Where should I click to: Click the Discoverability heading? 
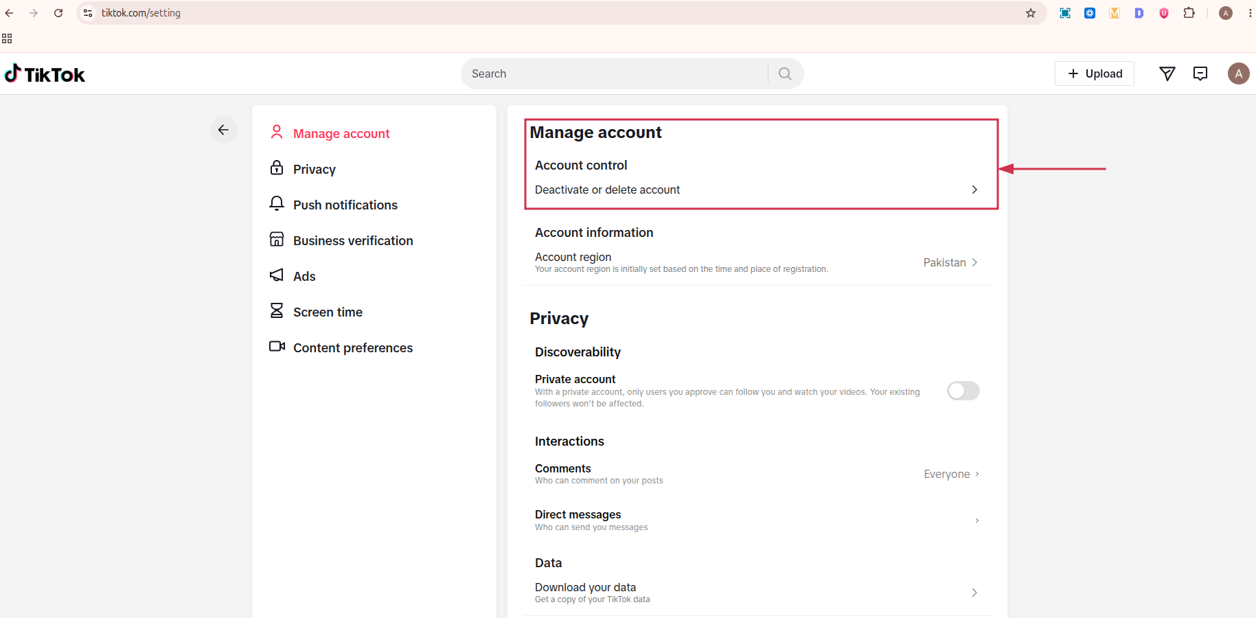point(578,352)
